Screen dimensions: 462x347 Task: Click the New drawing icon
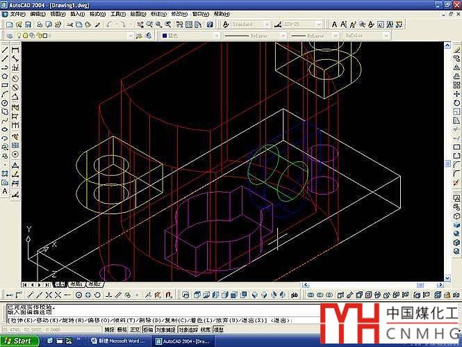coord(9,24)
